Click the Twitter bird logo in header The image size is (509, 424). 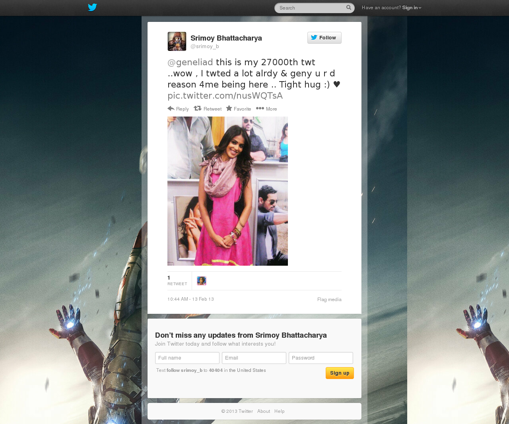coord(92,8)
